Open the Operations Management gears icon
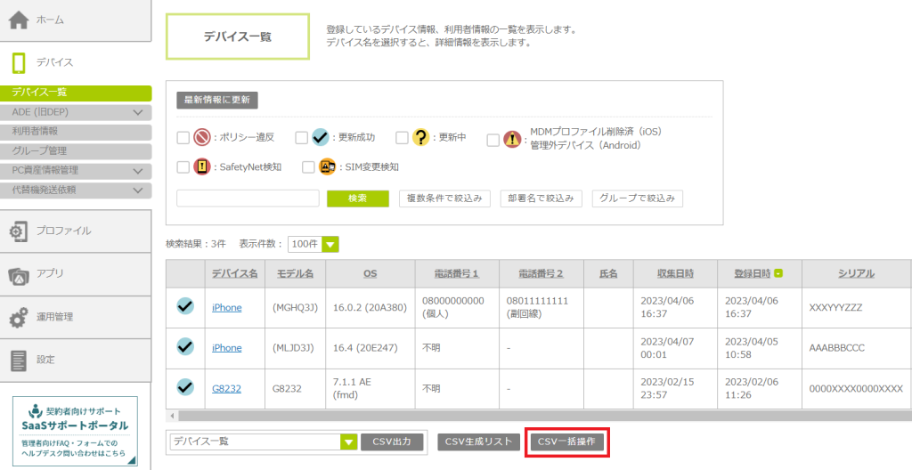The width and height of the screenshot is (912, 470). click(19, 317)
